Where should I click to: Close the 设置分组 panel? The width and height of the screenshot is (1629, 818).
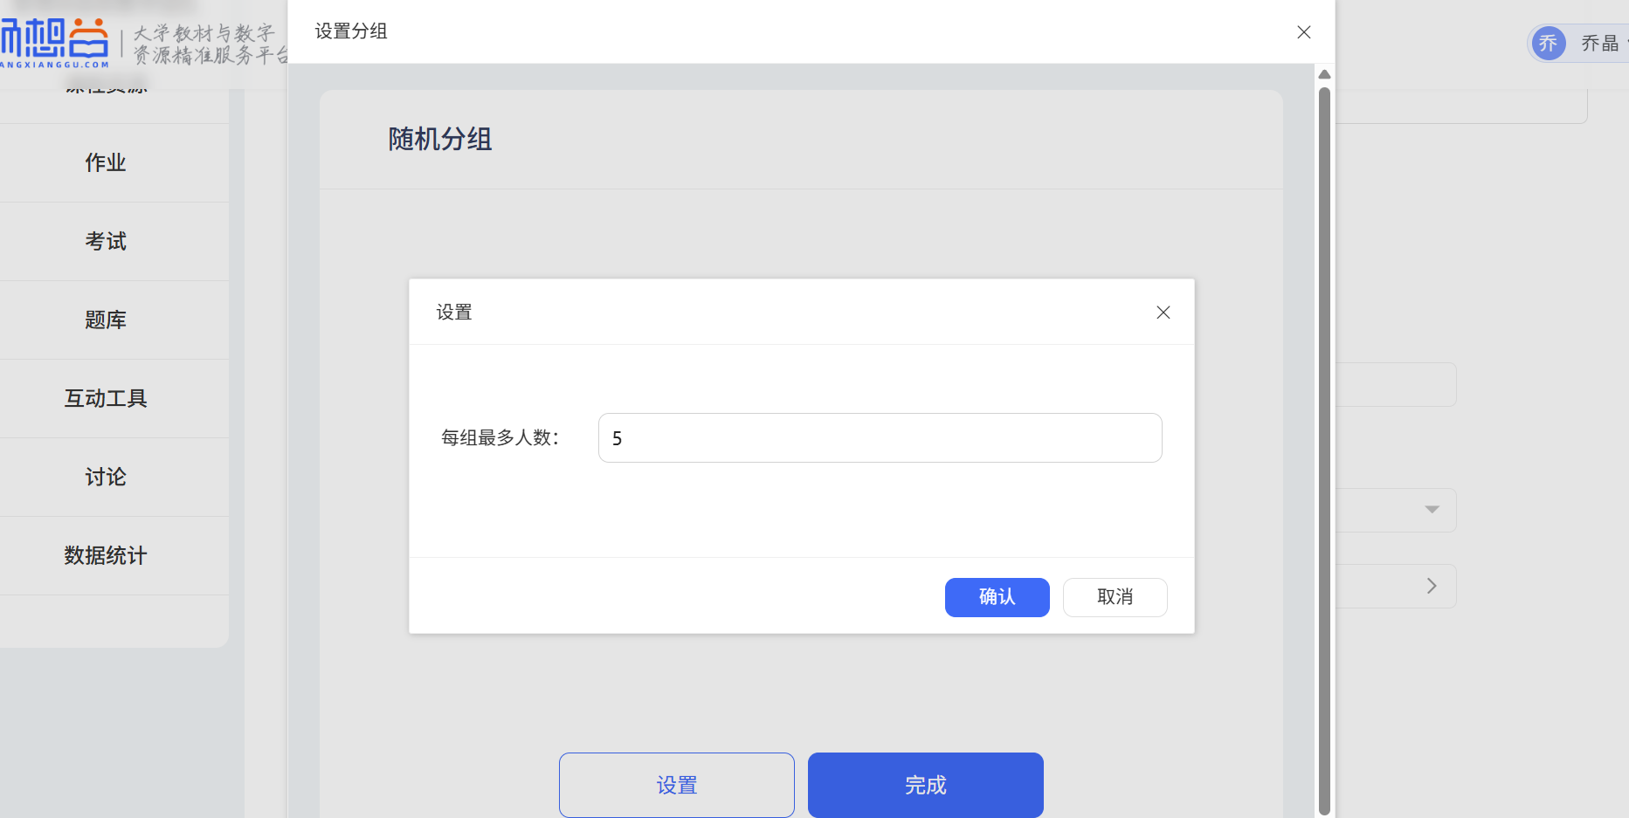click(1303, 32)
